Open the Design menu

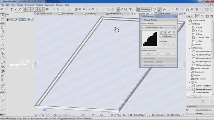(x=20, y=5)
